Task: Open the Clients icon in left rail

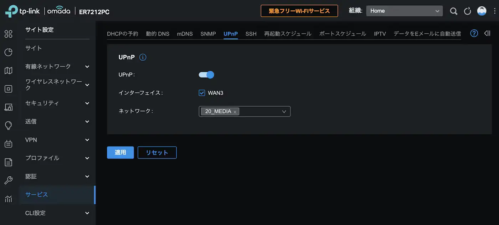Action: (x=8, y=107)
